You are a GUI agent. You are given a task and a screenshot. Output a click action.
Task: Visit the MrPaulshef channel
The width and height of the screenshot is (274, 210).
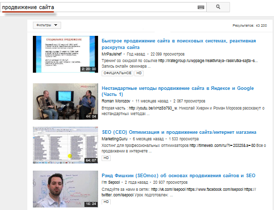pos(112,54)
